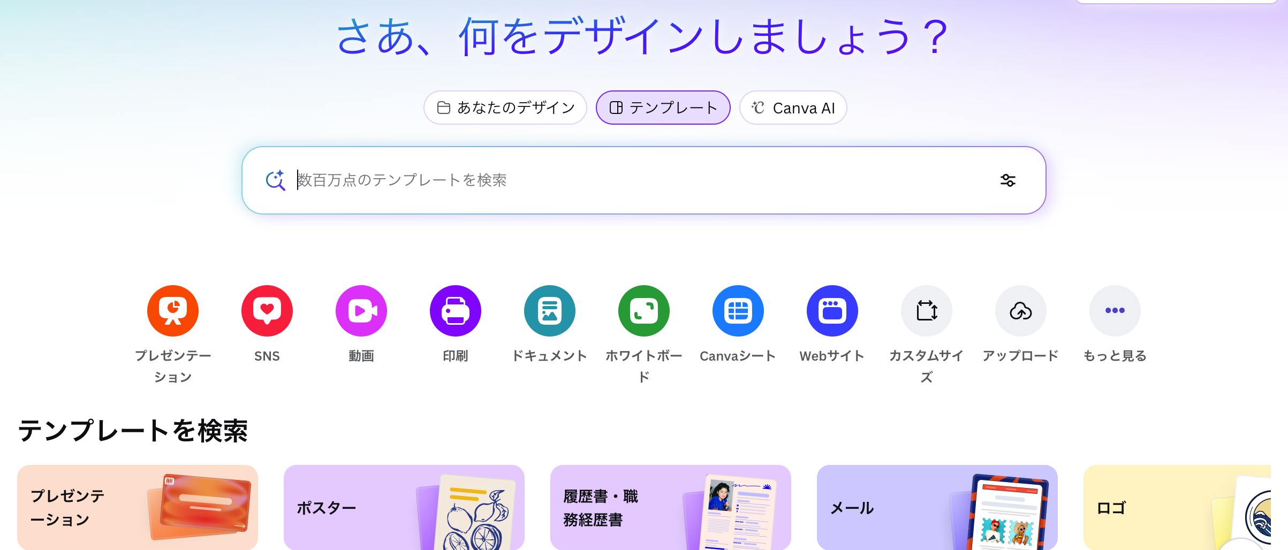Expand もっと見る more options
This screenshot has width=1288, height=550.
click(x=1115, y=311)
